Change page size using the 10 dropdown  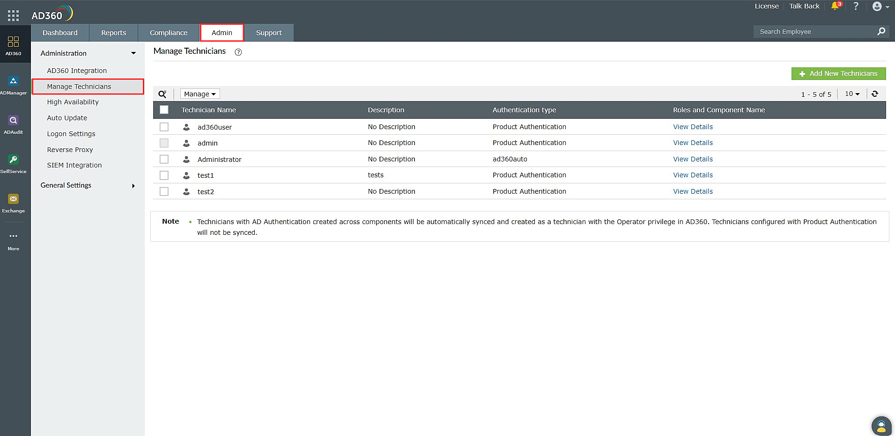852,94
